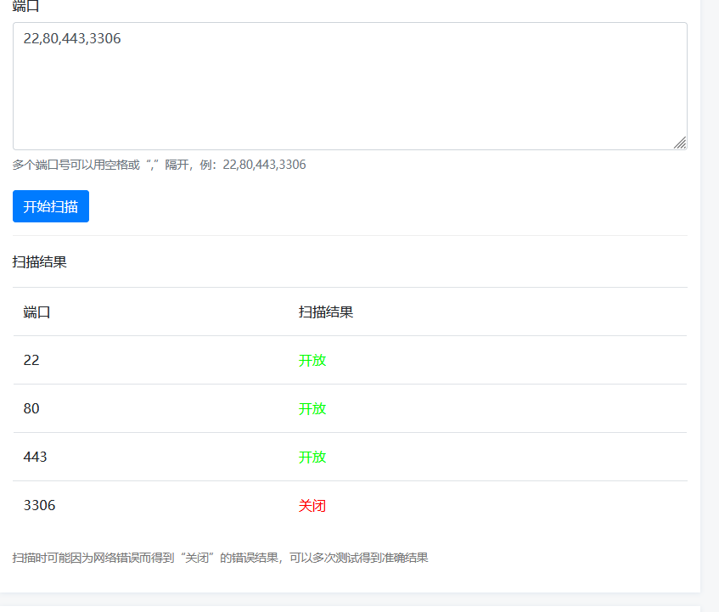This screenshot has height=612, width=719.
Task: Focus the ports textarea containing 22,80,443,3306
Action: click(350, 87)
